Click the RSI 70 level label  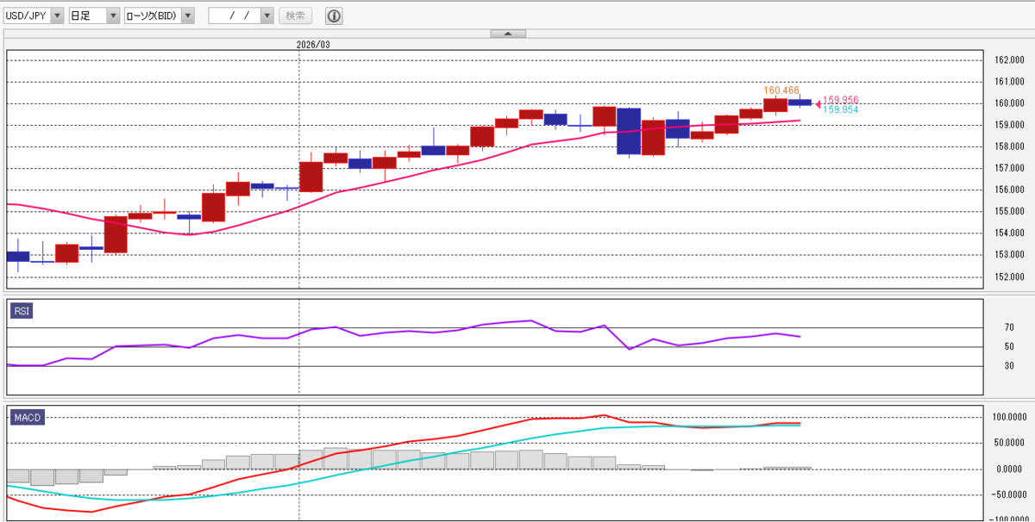[1009, 327]
